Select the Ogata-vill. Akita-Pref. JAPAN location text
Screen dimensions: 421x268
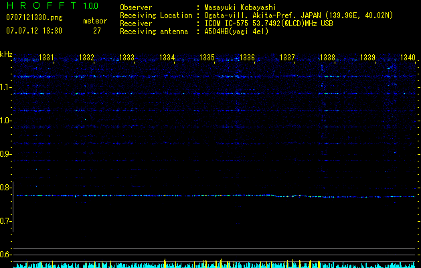(299, 15)
